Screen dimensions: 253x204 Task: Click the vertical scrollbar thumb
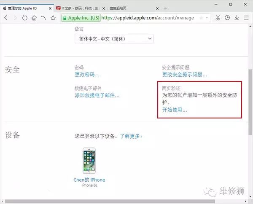click(x=250, y=102)
